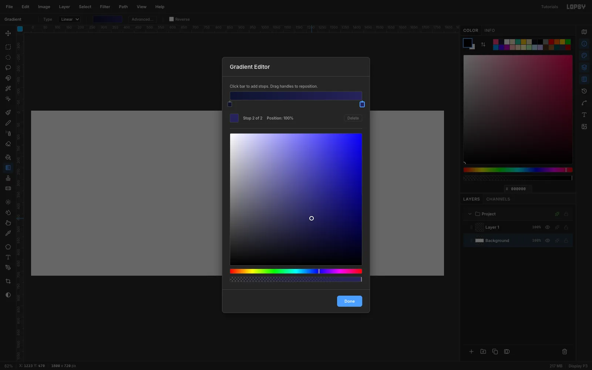Image resolution: width=592 pixels, height=370 pixels.
Task: Add a new layer with plus icon
Action: (x=471, y=351)
